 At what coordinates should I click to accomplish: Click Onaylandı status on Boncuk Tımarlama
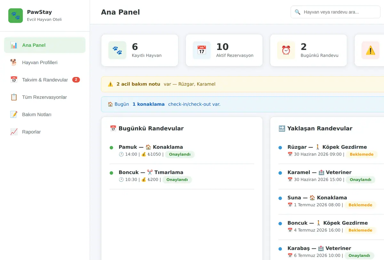pos(177,180)
